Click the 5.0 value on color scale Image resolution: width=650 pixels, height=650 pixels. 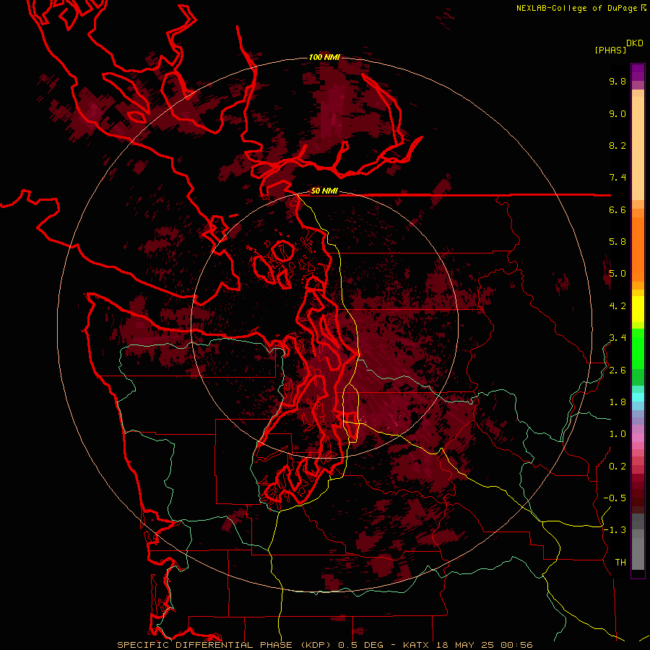pos(617,274)
